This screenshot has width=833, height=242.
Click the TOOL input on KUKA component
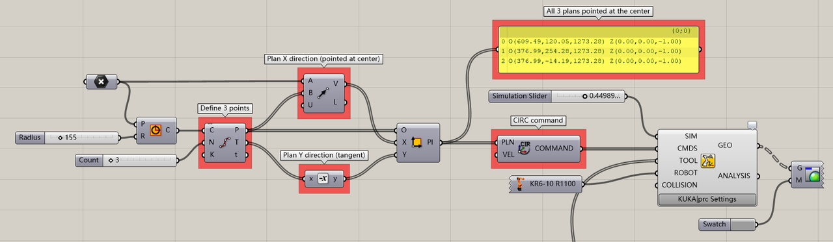pyautogui.click(x=689, y=160)
